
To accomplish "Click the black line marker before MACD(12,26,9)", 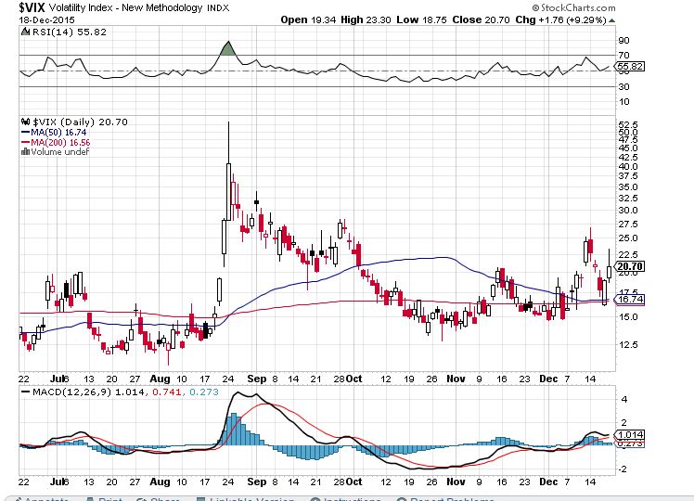I will [26, 392].
